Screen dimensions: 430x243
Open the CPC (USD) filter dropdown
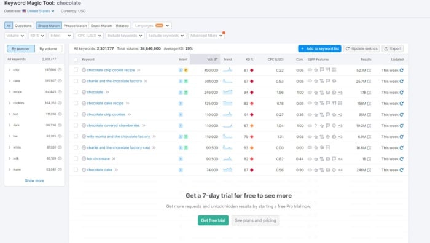(x=90, y=36)
